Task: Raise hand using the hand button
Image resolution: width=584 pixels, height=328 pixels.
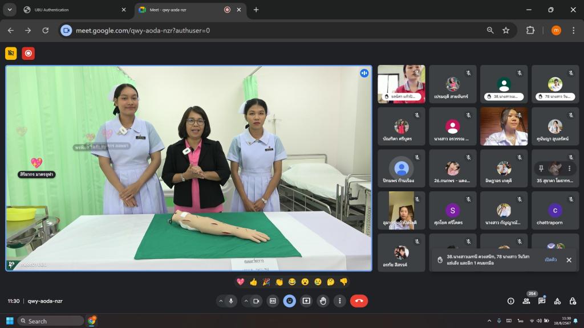Action: [323, 301]
